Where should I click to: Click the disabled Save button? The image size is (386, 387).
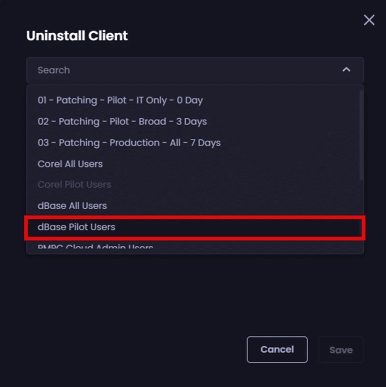(341, 350)
